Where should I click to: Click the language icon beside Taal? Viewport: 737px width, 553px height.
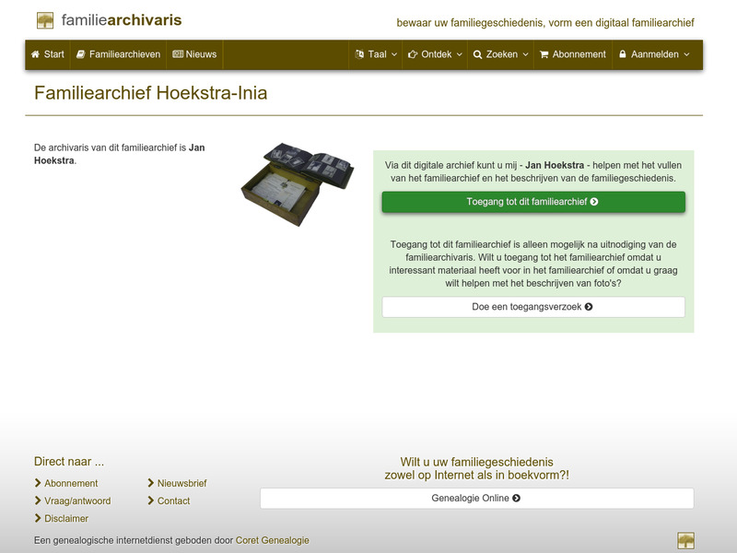[359, 54]
